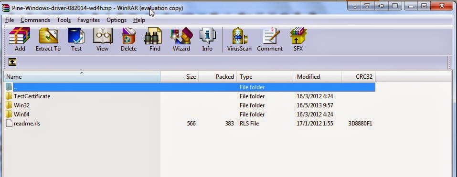Image resolution: width=457 pixels, height=177 pixels.
Task: Open the Favorites menu
Action: coord(89,20)
